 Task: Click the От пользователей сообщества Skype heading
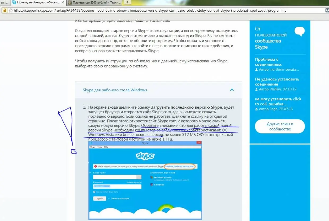click(x=271, y=38)
